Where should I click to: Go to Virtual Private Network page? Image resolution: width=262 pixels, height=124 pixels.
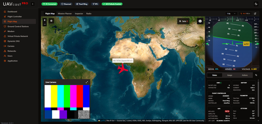pyautogui.click(x=18, y=36)
